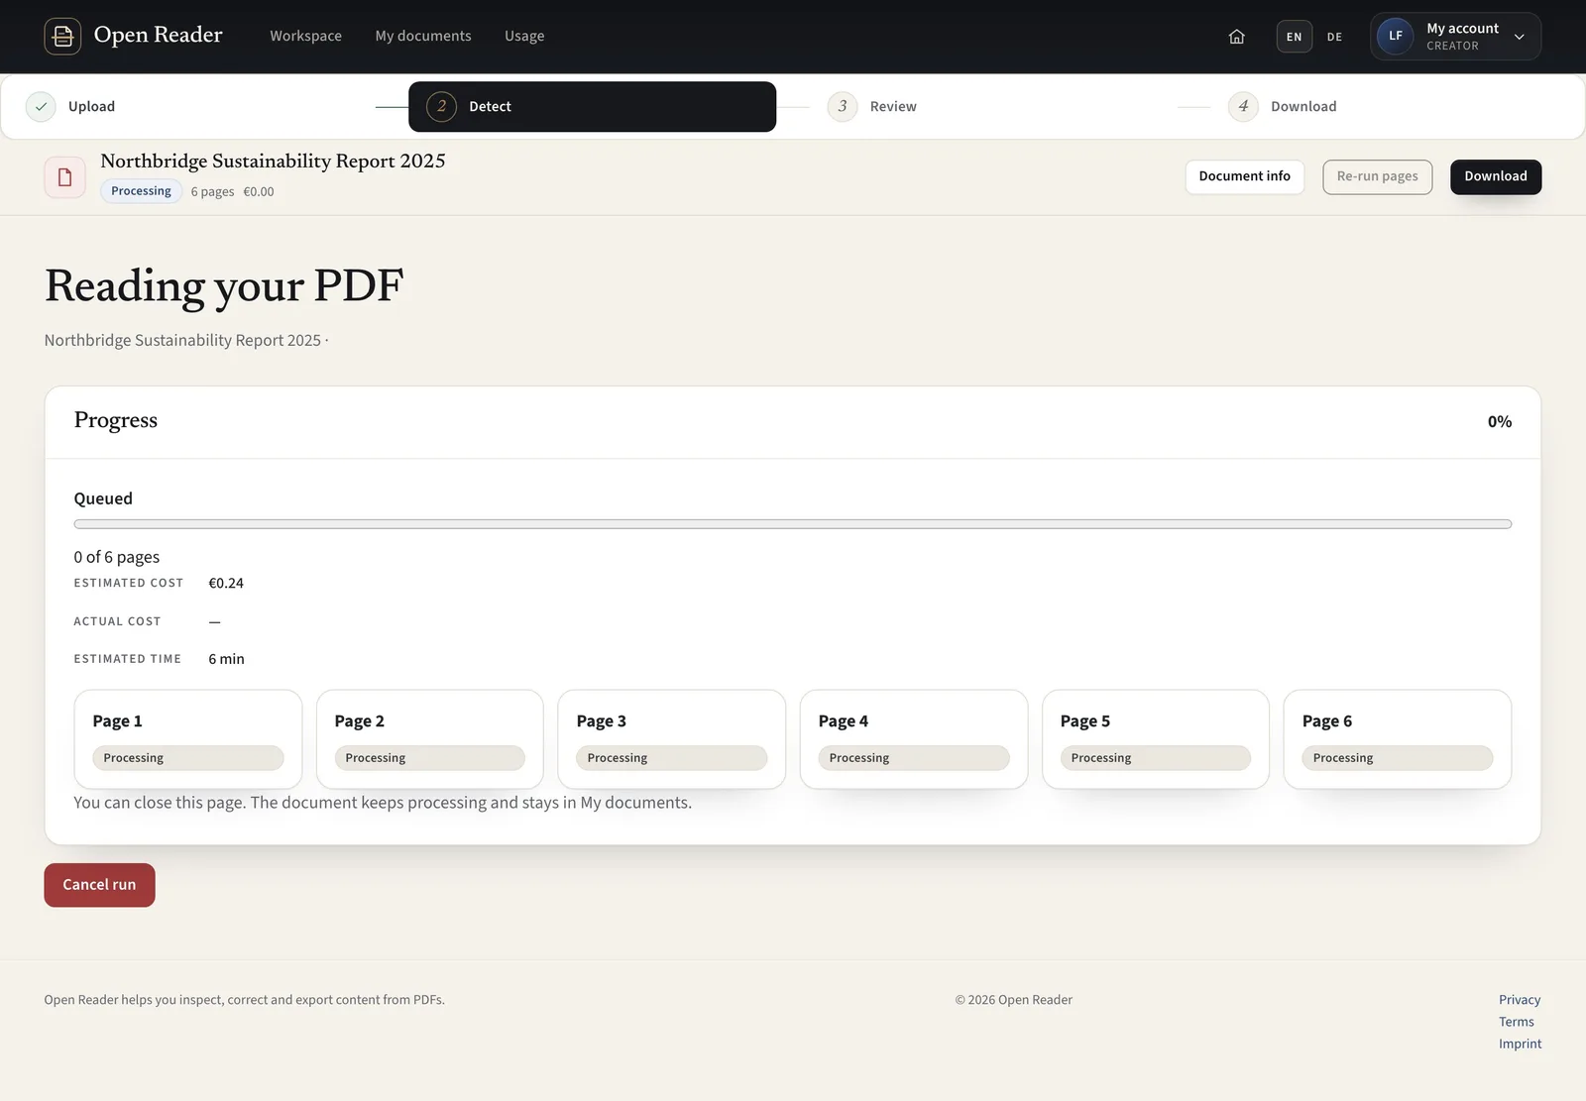Switch language to DE

[1334, 37]
